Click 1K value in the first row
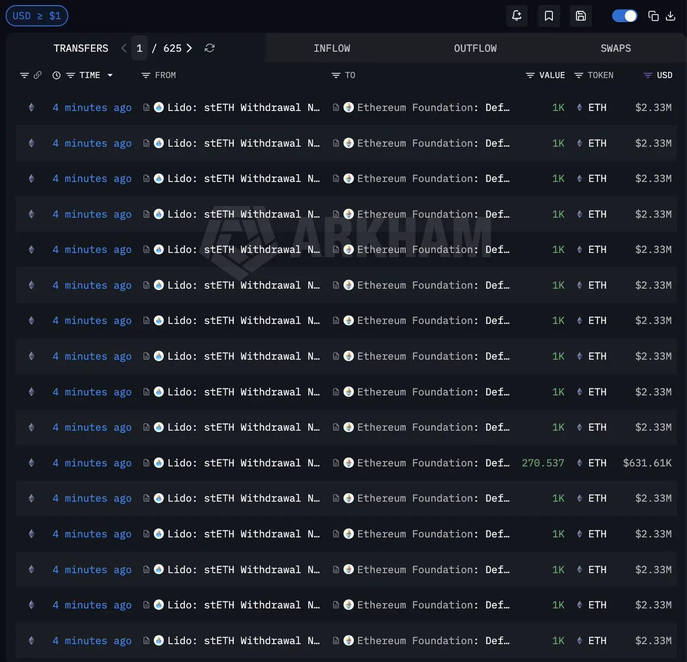Viewport: 687px width, 662px height. 558,108
